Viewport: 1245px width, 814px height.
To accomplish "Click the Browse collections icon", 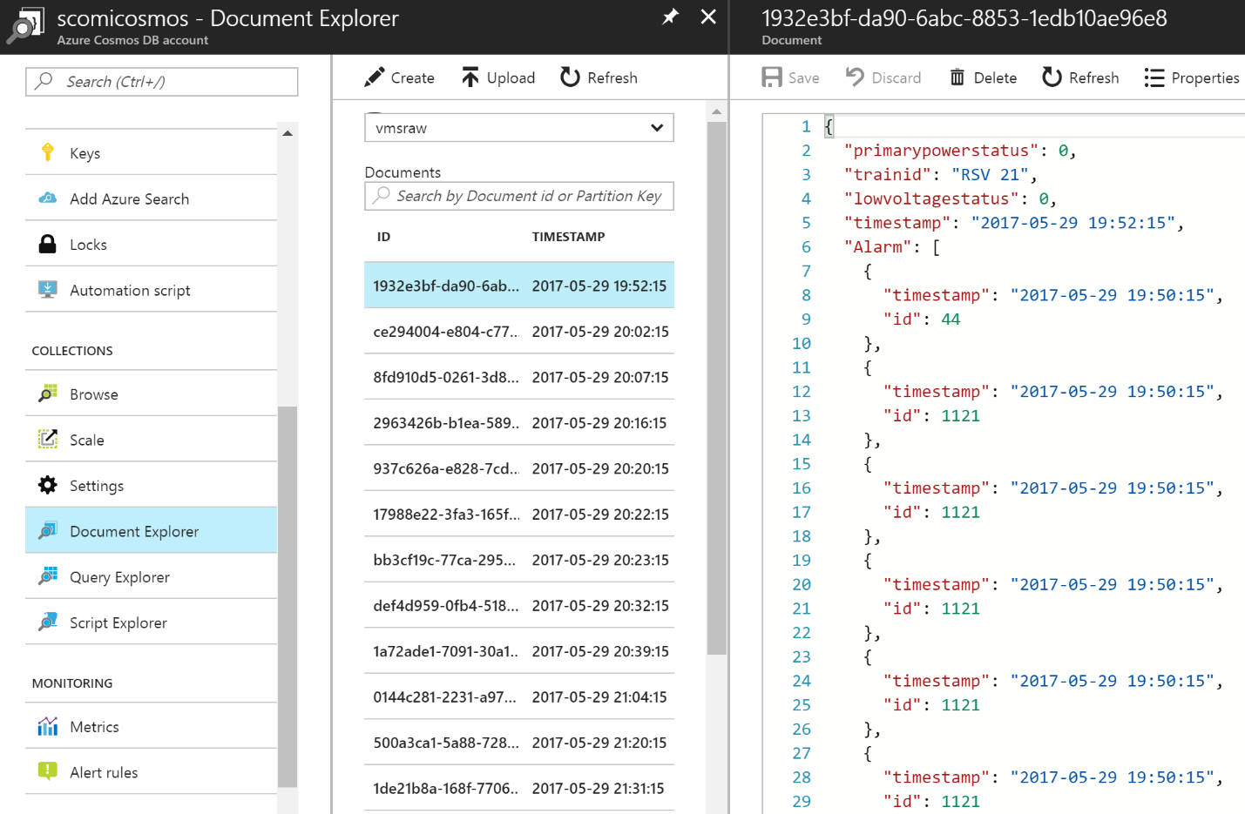I will 48,394.
